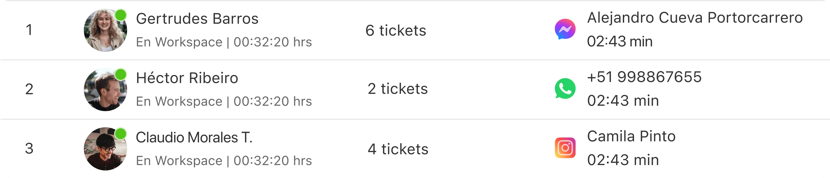Open Camila Pinto's conversation
830x178 pixels.
[631, 136]
